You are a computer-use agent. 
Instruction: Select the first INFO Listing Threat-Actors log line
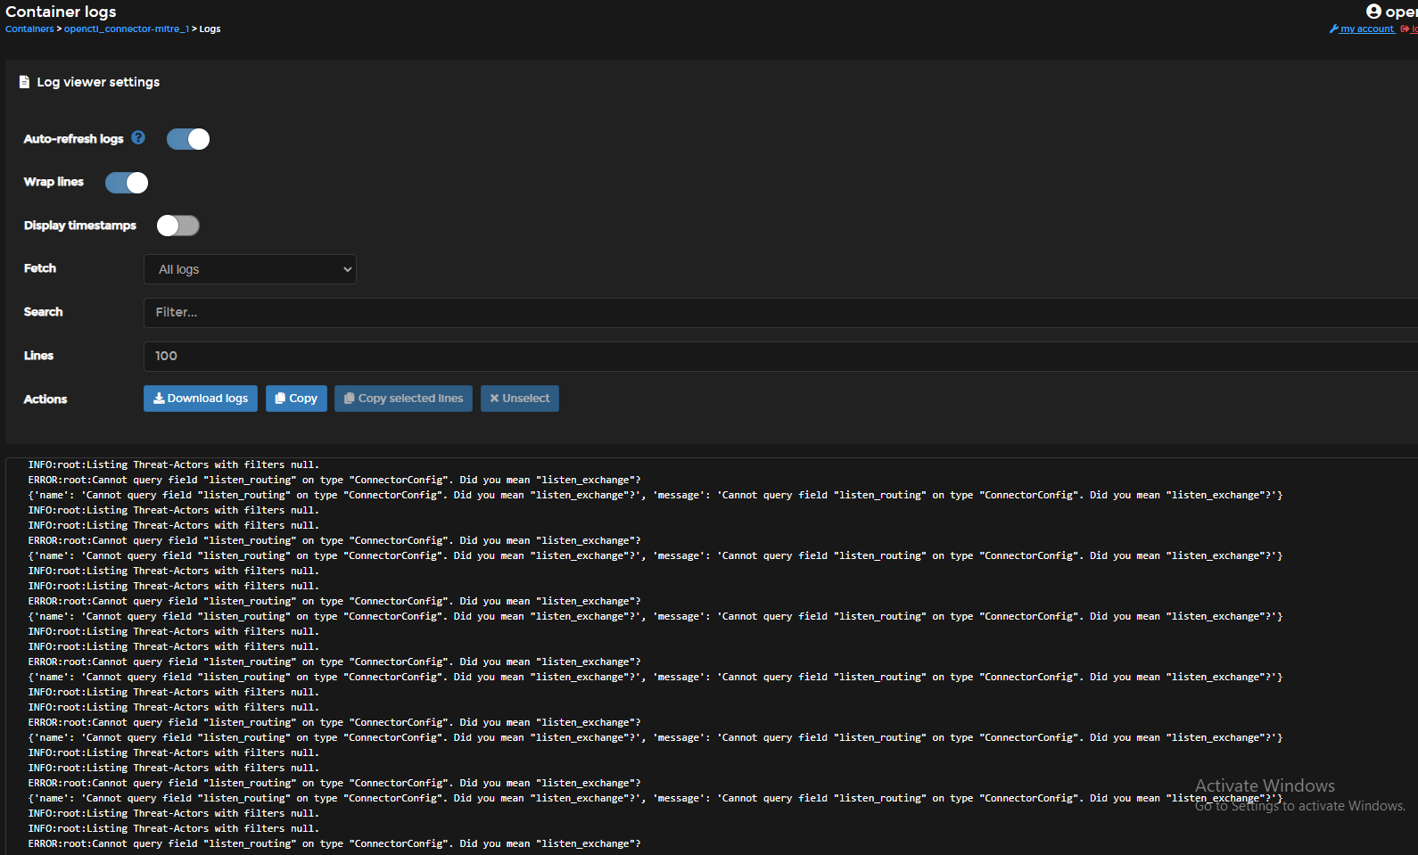(173, 464)
